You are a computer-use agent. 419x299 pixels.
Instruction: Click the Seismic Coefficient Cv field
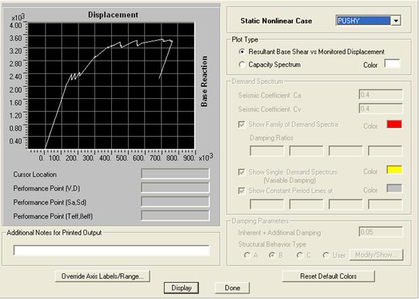tap(380, 108)
